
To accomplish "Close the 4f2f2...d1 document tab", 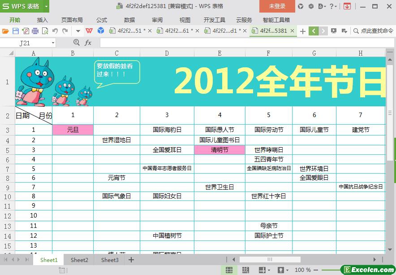I will pos(245,31).
